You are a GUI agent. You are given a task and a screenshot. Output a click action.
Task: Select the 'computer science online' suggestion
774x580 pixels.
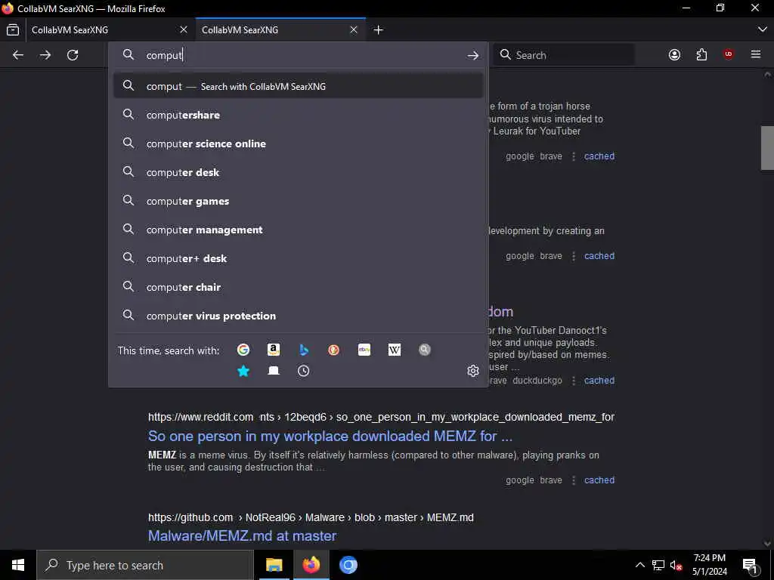[298, 143]
